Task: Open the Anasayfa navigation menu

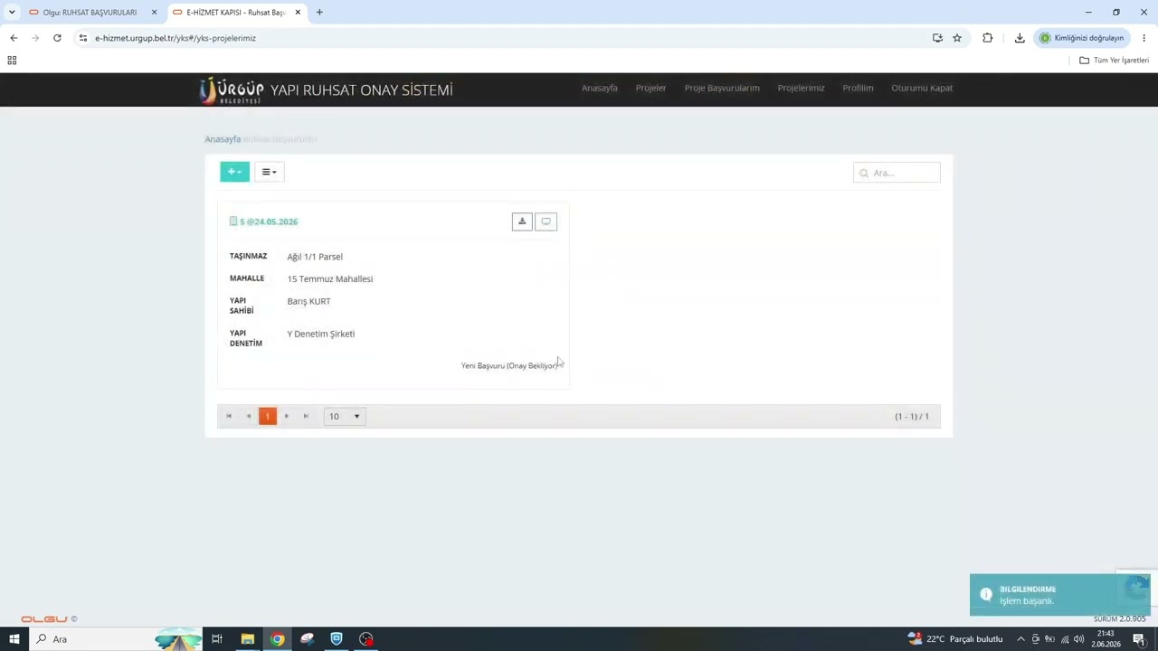Action: (599, 88)
